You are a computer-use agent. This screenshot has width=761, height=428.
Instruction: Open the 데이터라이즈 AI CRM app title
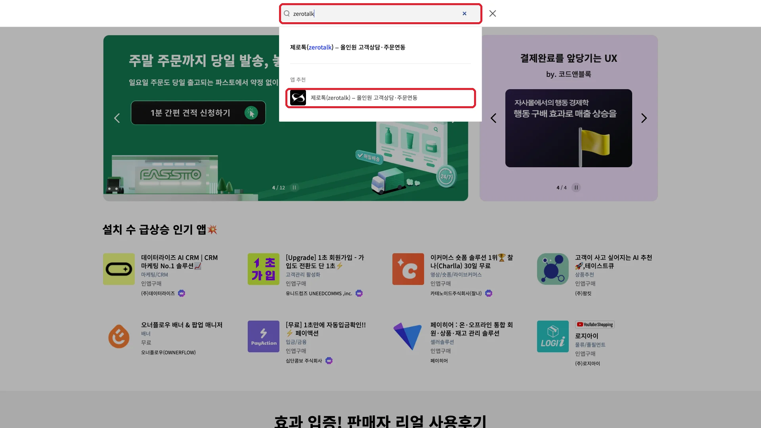coord(180,262)
